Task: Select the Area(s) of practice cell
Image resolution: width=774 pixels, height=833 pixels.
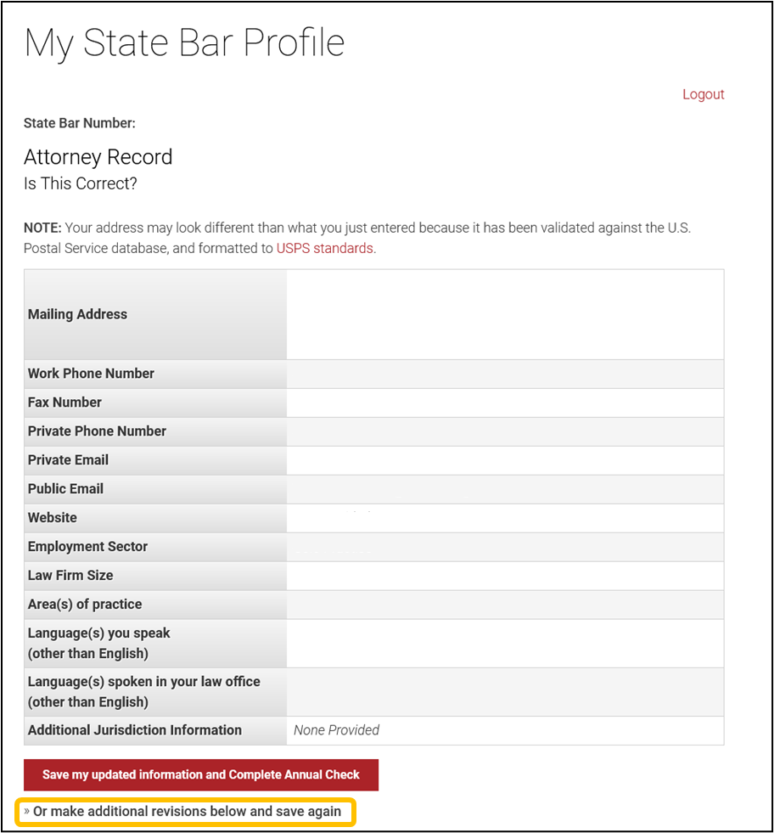Action: (504, 605)
